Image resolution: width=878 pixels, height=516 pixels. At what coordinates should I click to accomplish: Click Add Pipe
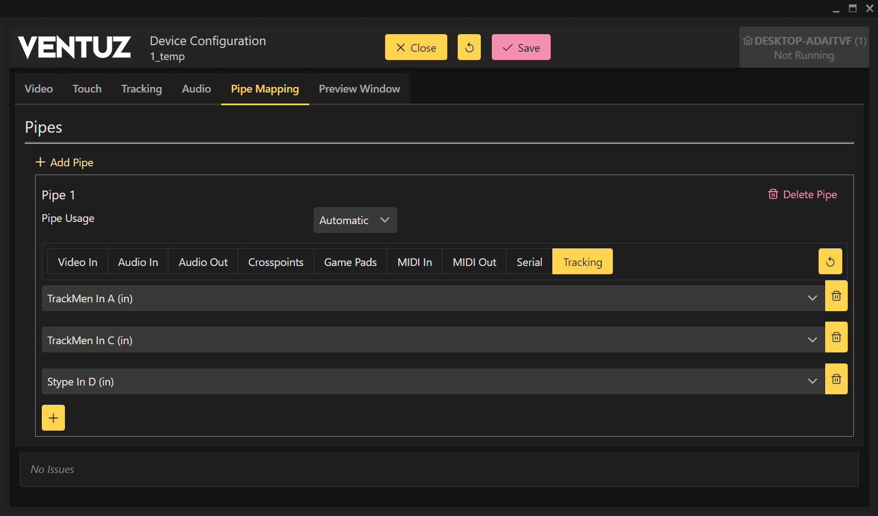point(64,162)
